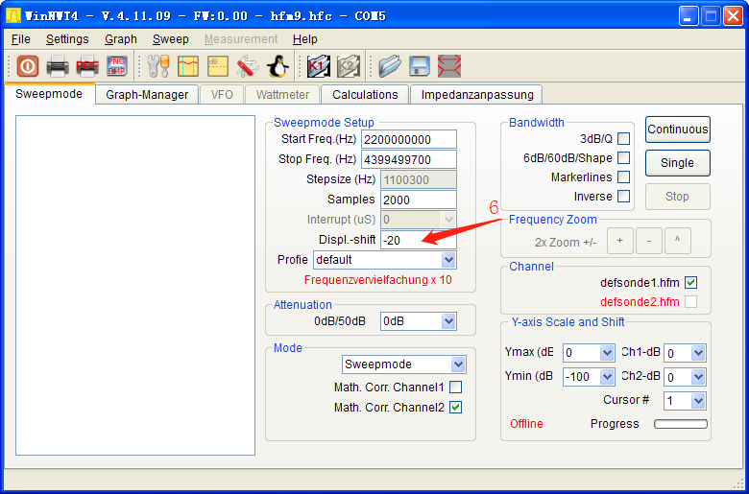
Task: Click the PNG/BMP image export icon
Action: 117,66
